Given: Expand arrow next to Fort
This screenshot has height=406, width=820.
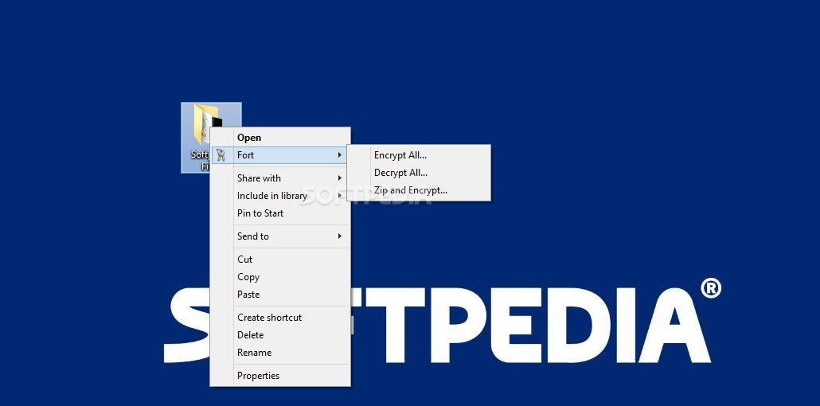Looking at the screenshot, I should [339, 155].
